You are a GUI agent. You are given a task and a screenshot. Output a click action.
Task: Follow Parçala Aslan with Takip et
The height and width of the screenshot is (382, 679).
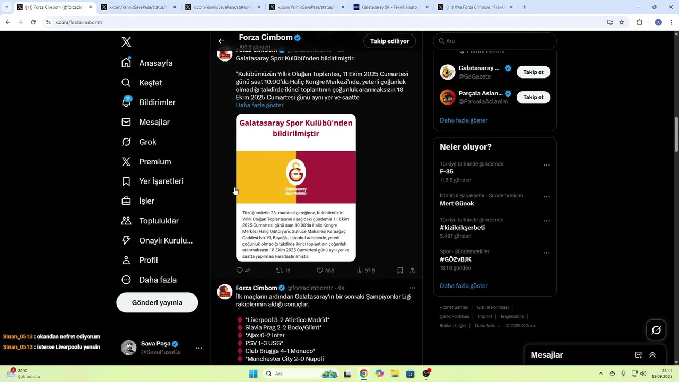pos(533,97)
